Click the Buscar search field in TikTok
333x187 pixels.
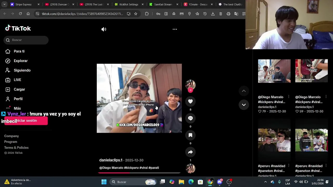pyautogui.click(x=26, y=40)
